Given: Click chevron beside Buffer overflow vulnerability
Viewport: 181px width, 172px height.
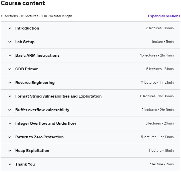Looking at the screenshot, I should point(10,110).
